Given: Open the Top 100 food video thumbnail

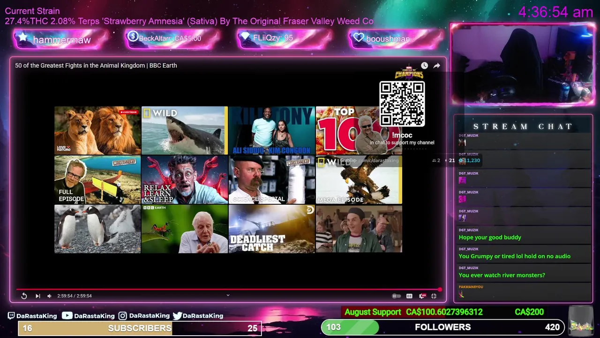Looking at the screenshot, I should pyautogui.click(x=359, y=130).
